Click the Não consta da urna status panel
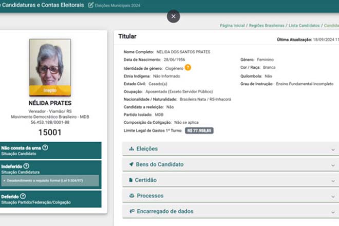339x226 pixels. 50,150
